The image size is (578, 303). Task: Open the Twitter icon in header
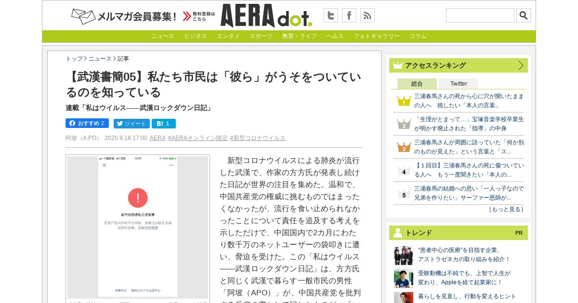pyautogui.click(x=331, y=15)
